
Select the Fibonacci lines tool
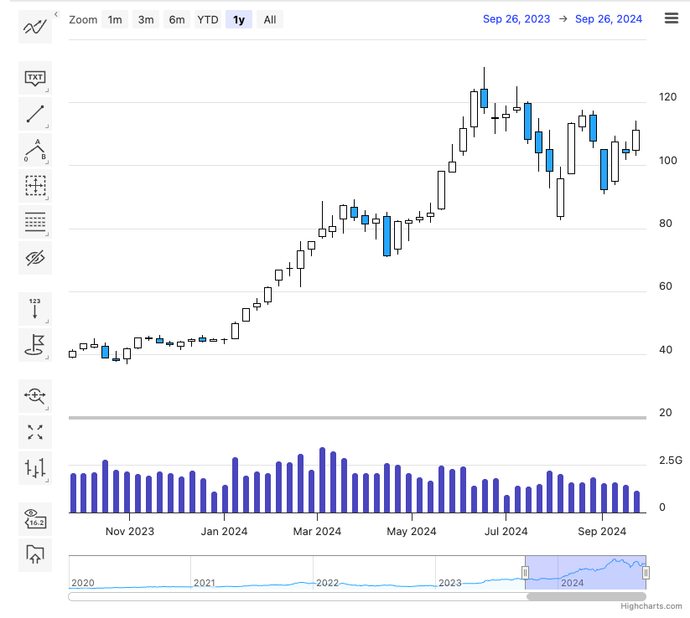click(35, 222)
